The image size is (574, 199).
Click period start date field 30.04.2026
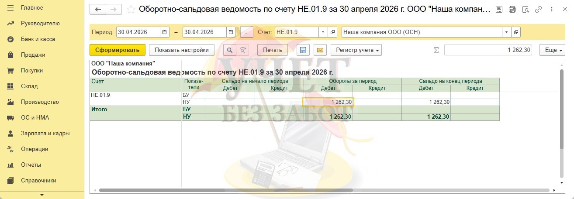138,32
